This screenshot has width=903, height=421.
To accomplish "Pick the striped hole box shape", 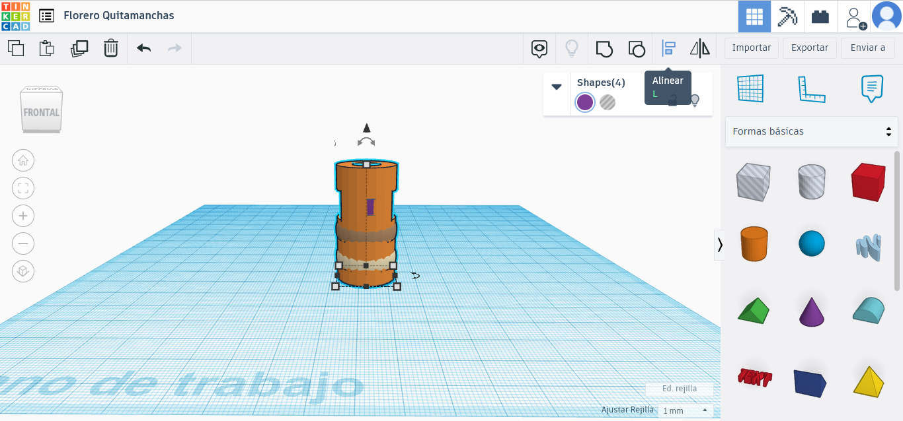I will [753, 182].
